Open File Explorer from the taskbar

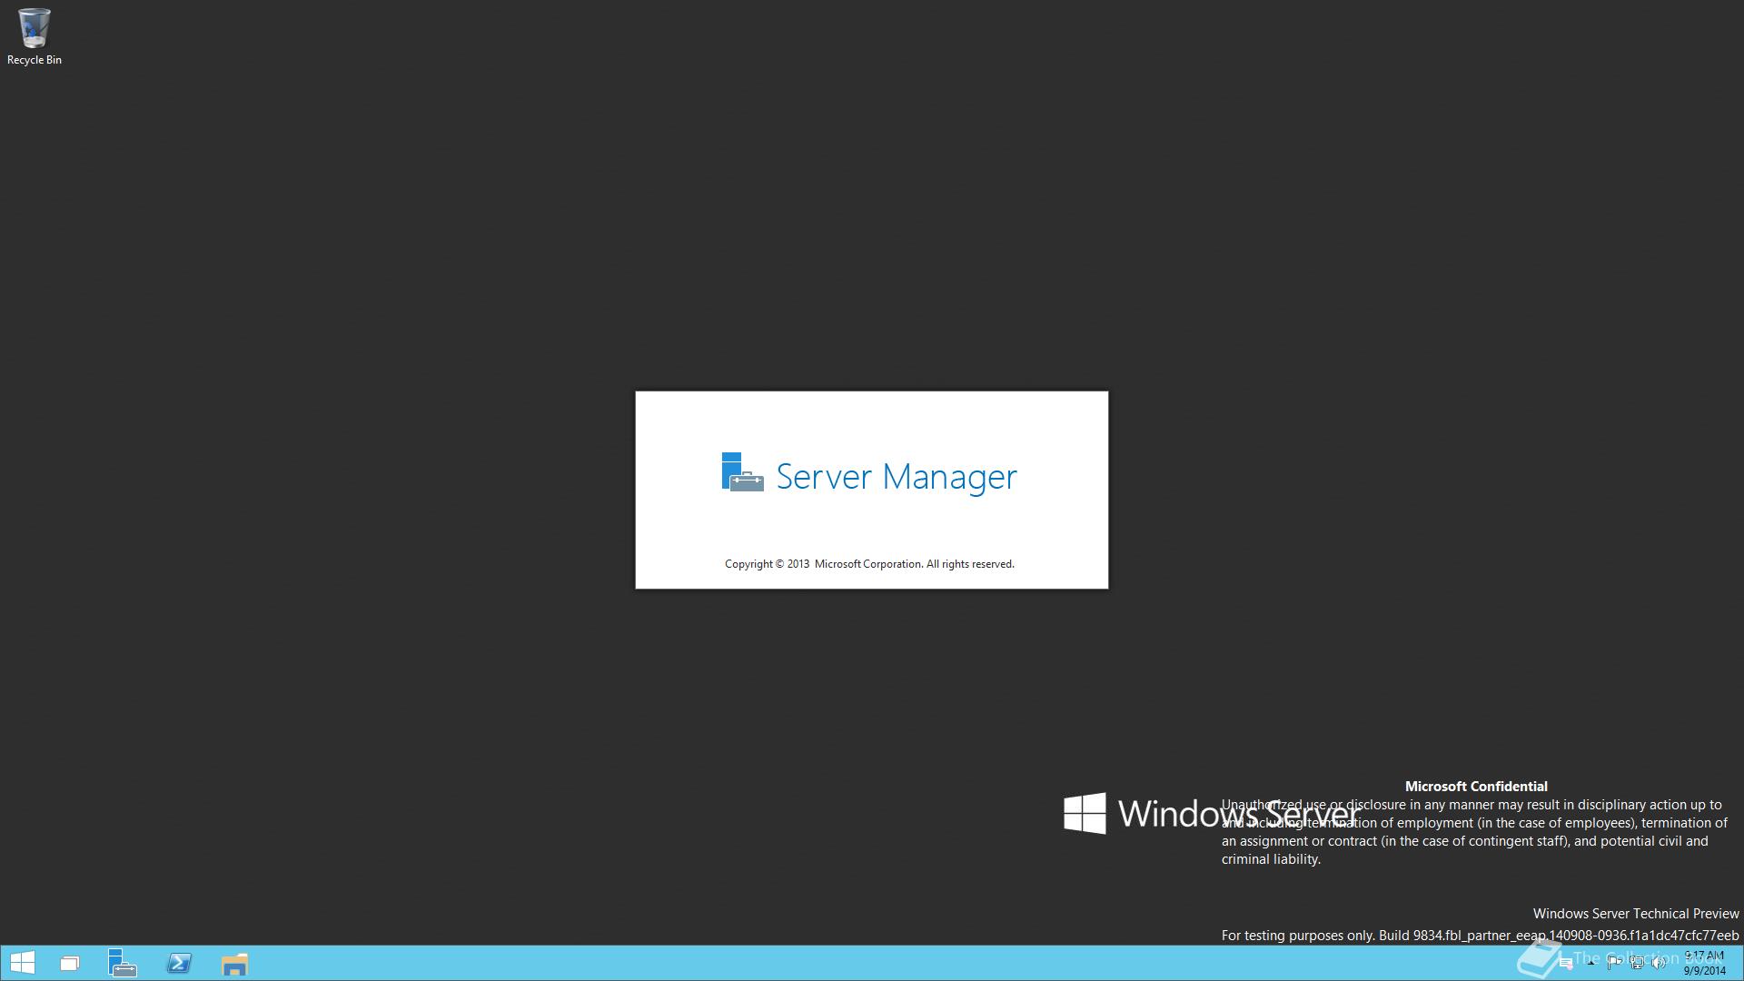[234, 963]
